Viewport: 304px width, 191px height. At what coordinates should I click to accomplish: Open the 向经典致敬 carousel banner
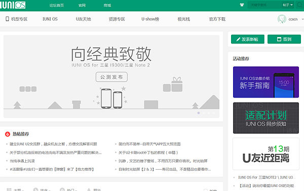point(111,76)
